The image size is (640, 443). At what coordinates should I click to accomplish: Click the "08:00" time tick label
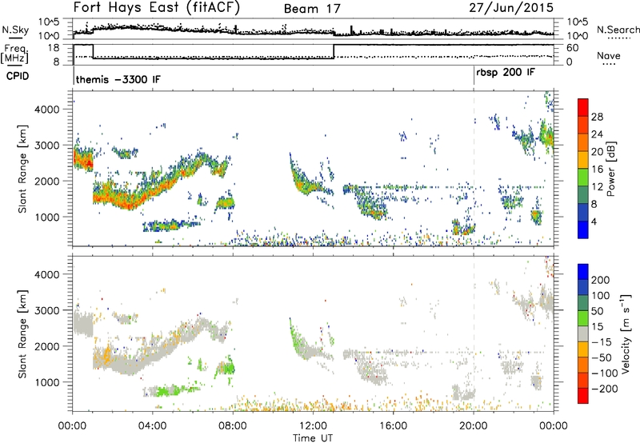(x=232, y=426)
